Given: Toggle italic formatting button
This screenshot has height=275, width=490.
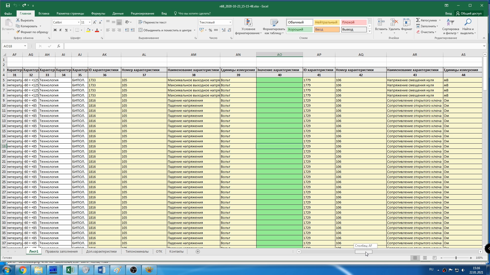Looking at the screenshot, I should coord(60,30).
